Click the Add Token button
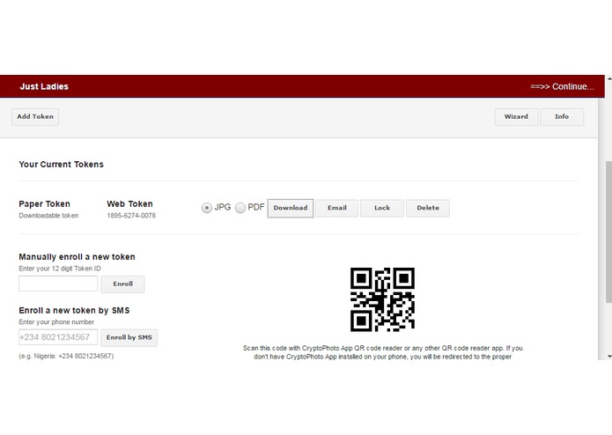Viewport: 612px width, 435px height. pyautogui.click(x=35, y=117)
